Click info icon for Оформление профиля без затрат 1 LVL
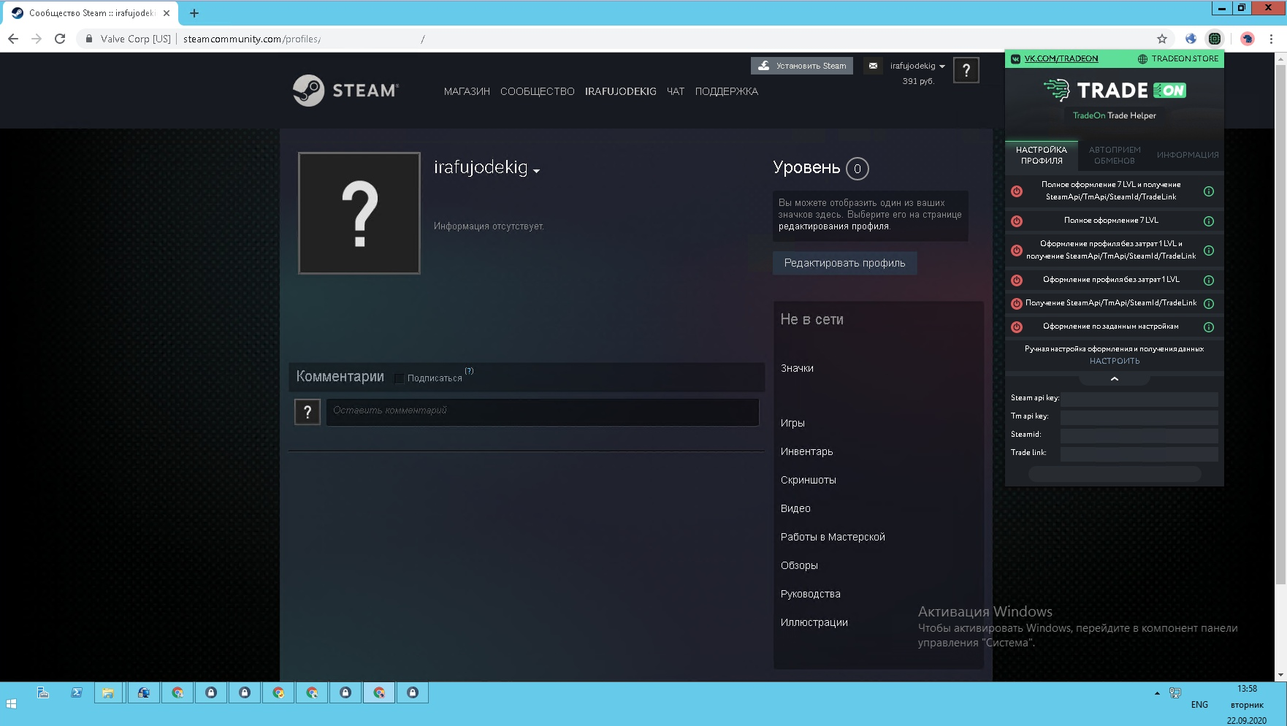The image size is (1287, 726). pyautogui.click(x=1209, y=280)
